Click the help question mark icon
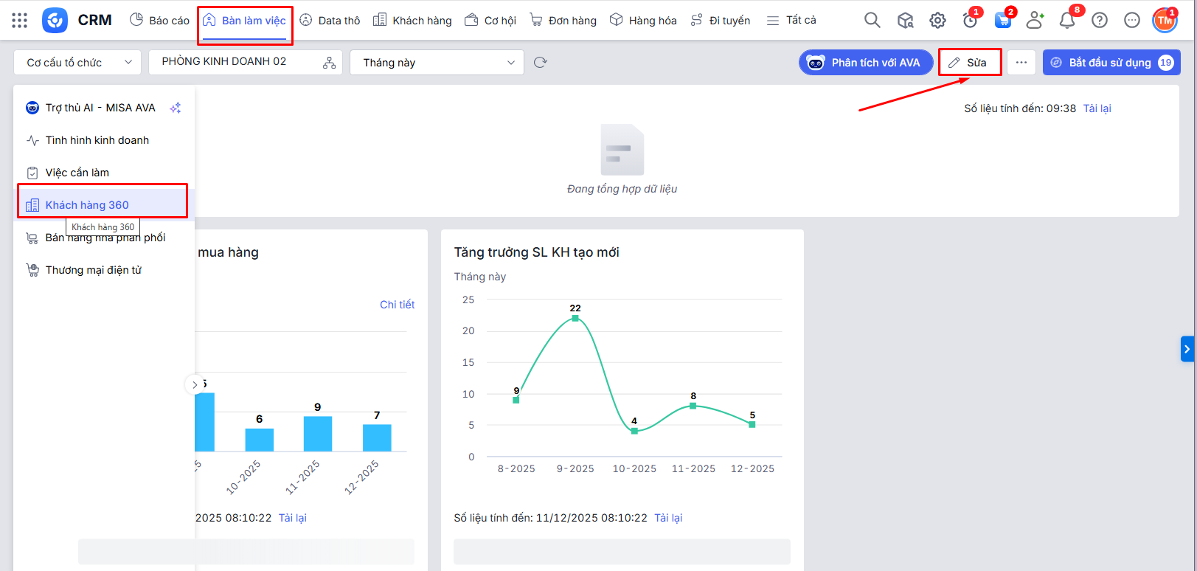The image size is (1197, 571). click(x=1099, y=21)
